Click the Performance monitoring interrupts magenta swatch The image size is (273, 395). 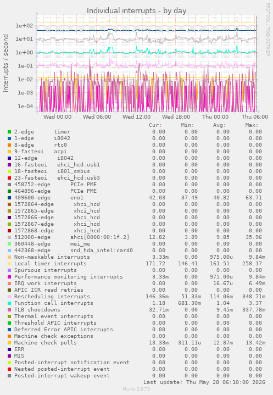point(9,277)
